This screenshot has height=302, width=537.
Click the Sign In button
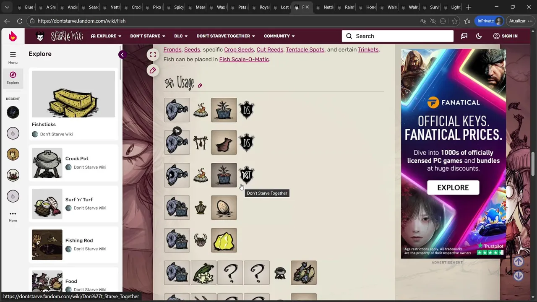[505, 36]
